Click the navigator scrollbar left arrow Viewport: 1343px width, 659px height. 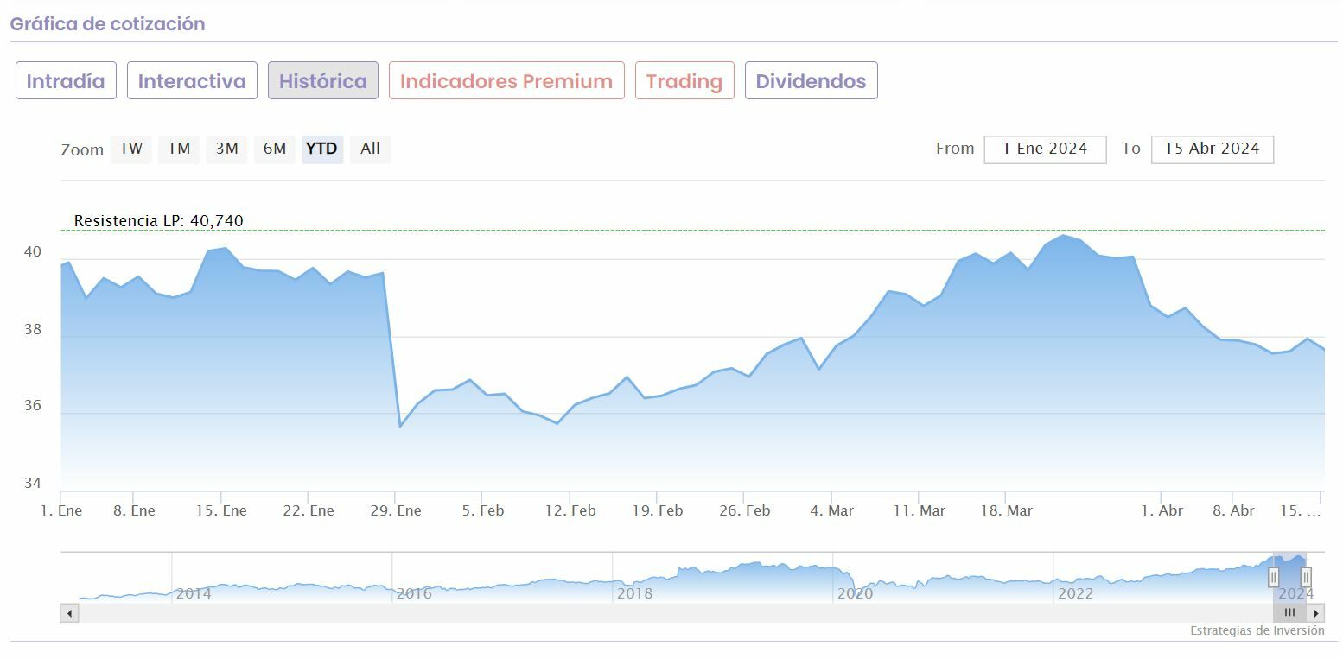(x=69, y=613)
